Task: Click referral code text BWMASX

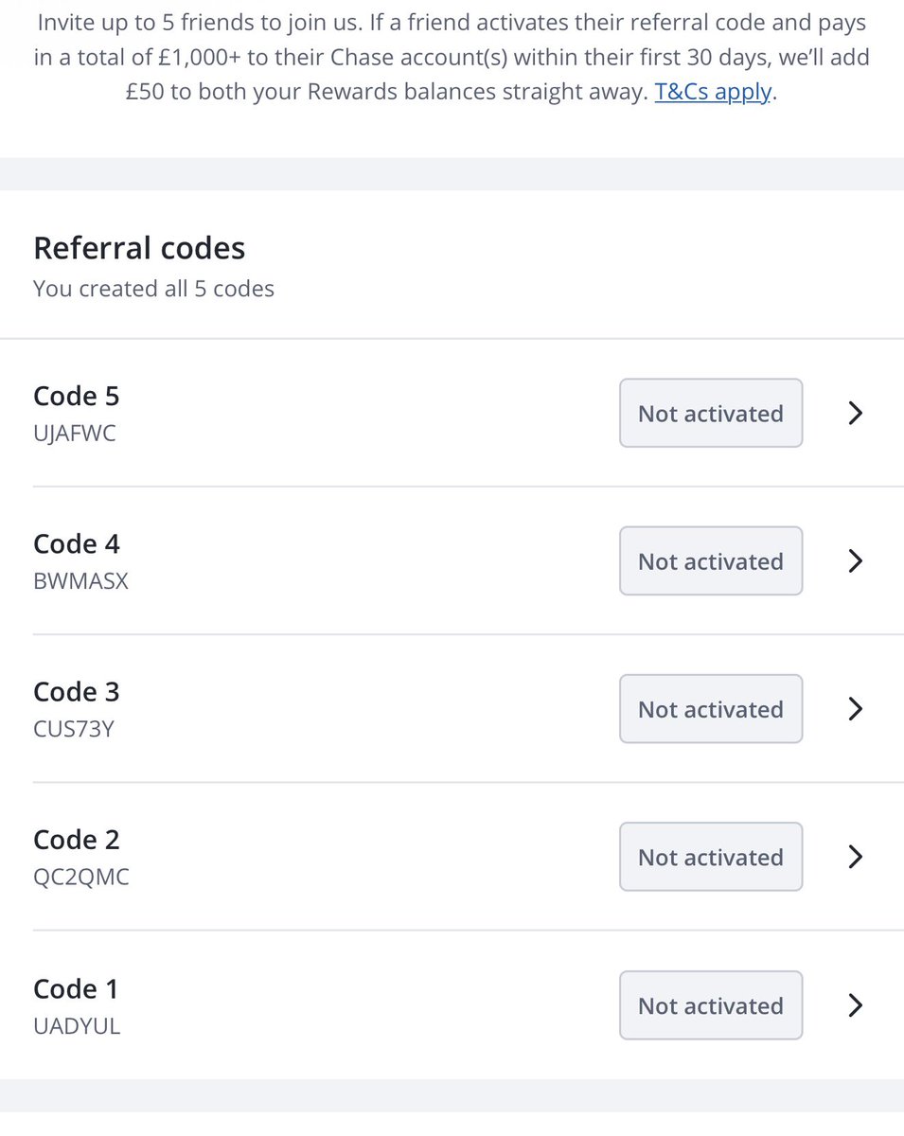Action: [x=80, y=582]
